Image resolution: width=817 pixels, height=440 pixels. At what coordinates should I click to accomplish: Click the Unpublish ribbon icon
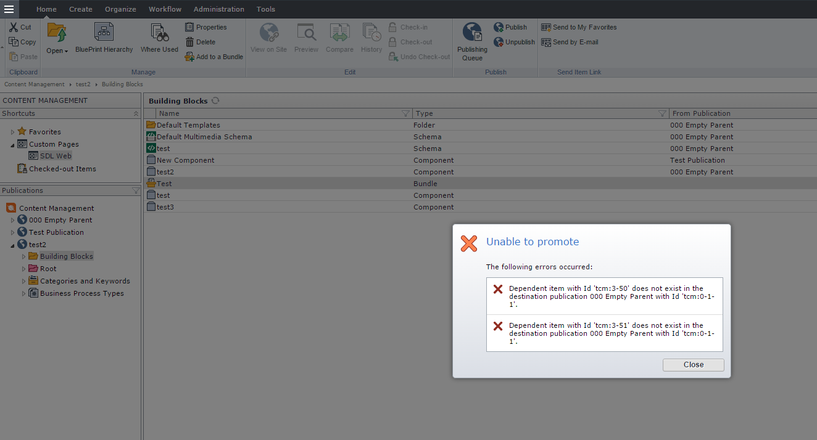[499, 42]
